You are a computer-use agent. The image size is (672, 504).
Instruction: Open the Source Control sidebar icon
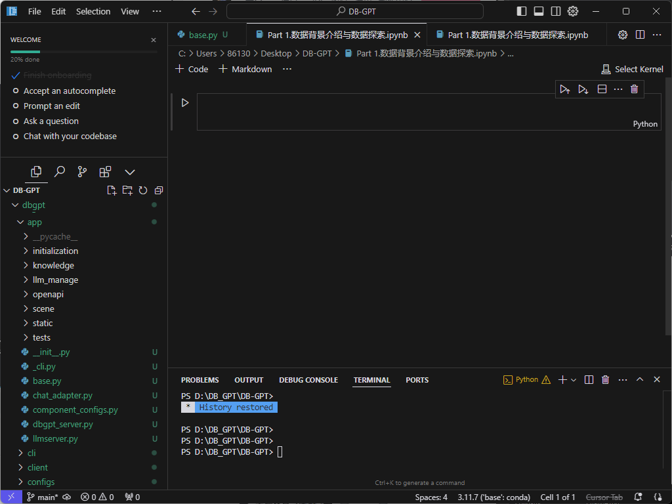pyautogui.click(x=82, y=172)
